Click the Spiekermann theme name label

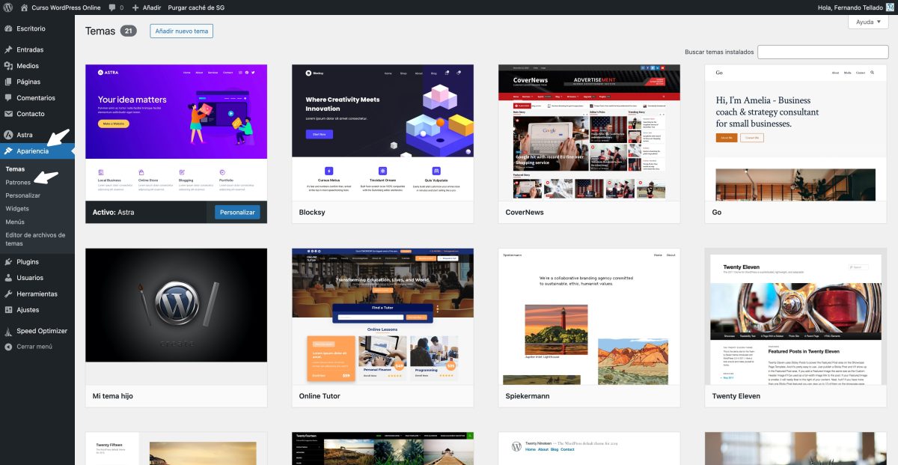[x=528, y=397]
